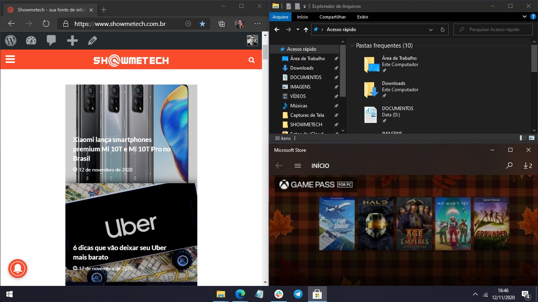
Task: Click the WordPress logo in admin bar
Action: coord(11,40)
